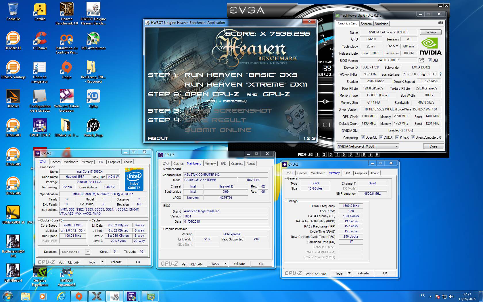This screenshot has width=483, height=302.
Task: Click the Close button in GPU-Z
Action: pos(433,146)
